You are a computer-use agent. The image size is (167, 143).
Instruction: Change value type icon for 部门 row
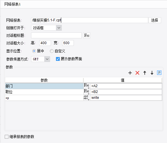click(x=87, y=86)
